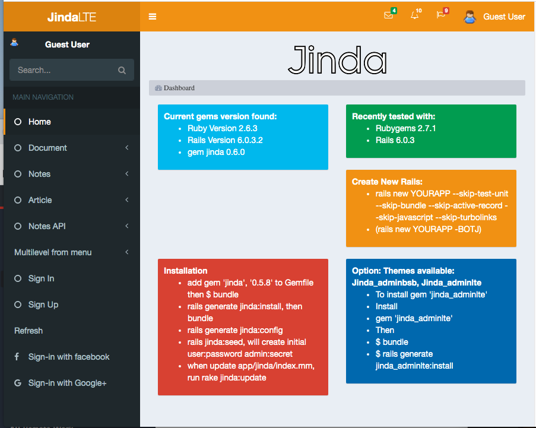Click the Guest User name in the sidebar
This screenshot has height=428, width=536.
pos(67,45)
